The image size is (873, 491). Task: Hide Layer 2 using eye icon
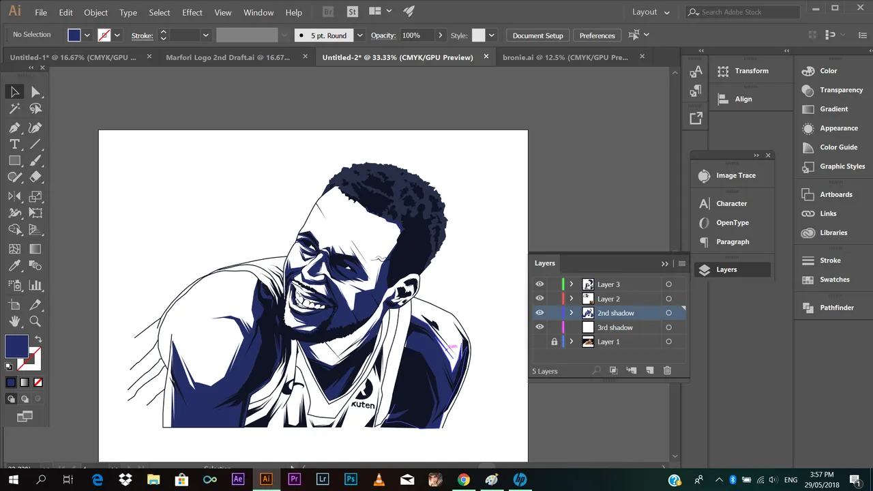coord(539,299)
